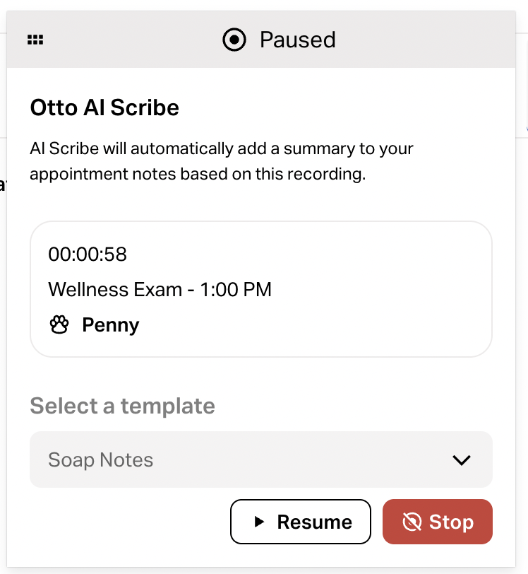Screen dimensions: 528x574
Task: Stop the AI Scribe recording
Action: point(438,522)
